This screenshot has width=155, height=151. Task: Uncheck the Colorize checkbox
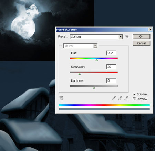coord(134,94)
